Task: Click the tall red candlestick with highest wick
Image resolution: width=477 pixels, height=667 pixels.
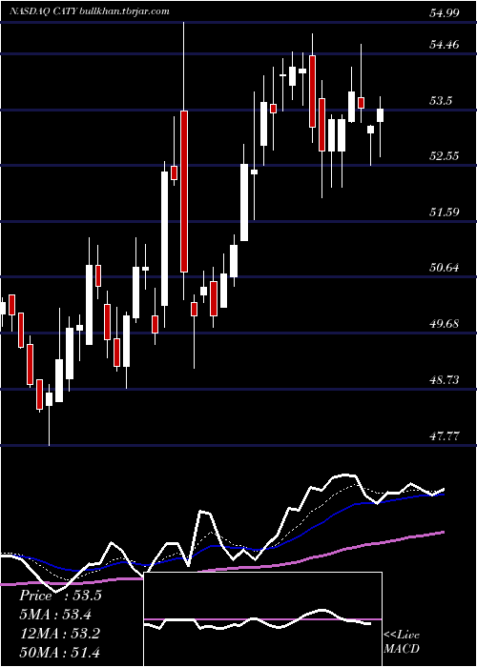Action: 184,191
